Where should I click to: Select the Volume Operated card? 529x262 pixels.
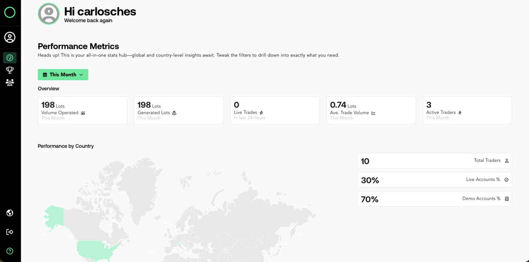coord(82,110)
